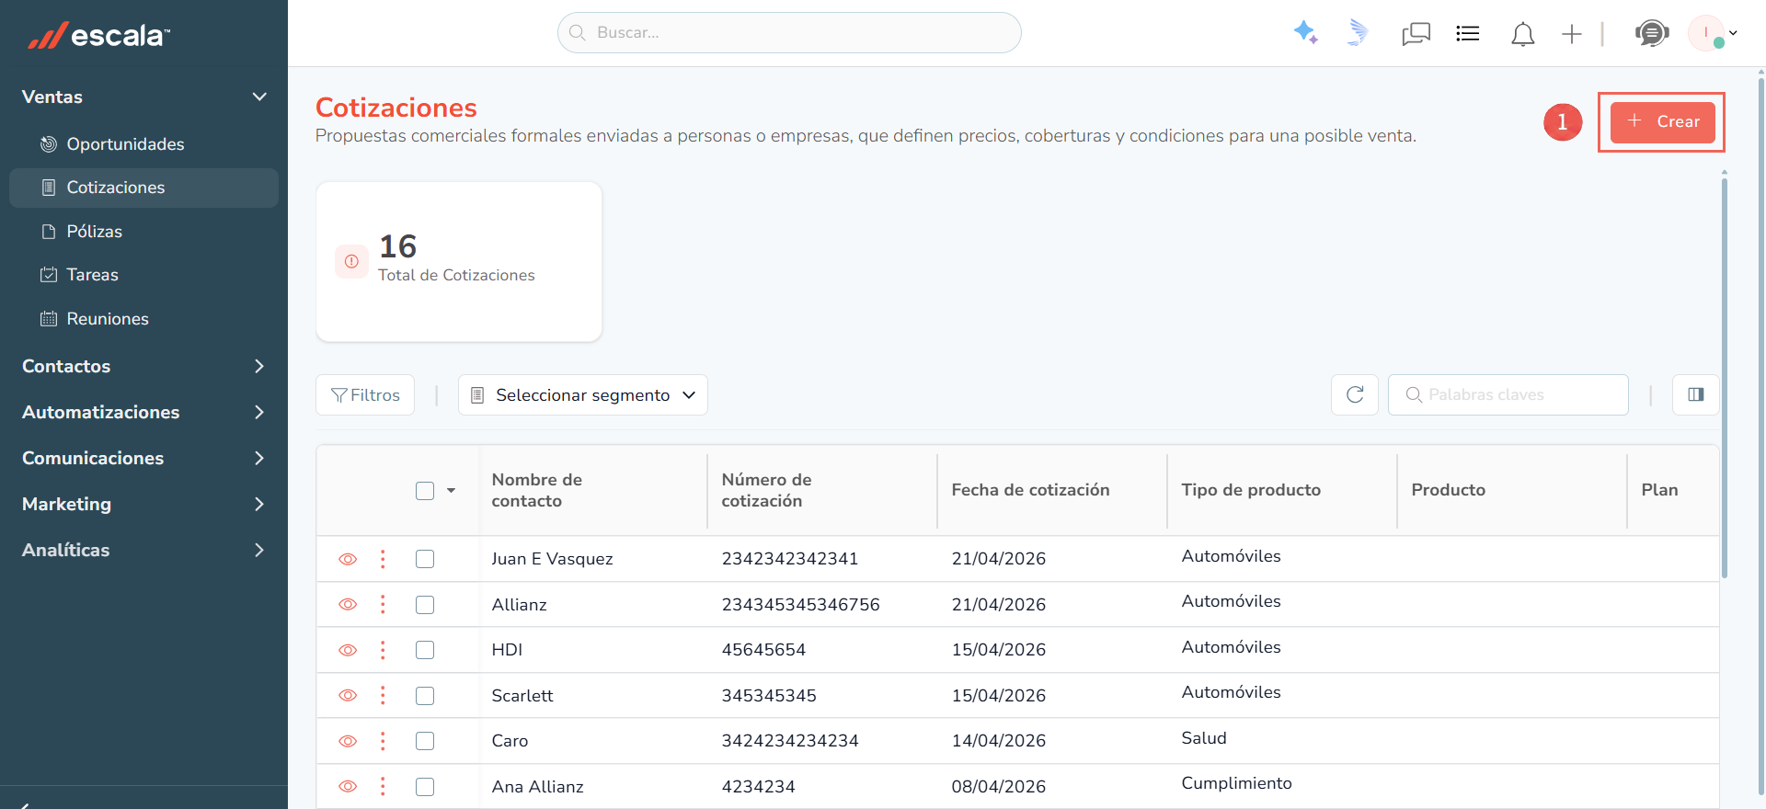Open the chat messages icon in header
1766x809 pixels.
(1416, 34)
